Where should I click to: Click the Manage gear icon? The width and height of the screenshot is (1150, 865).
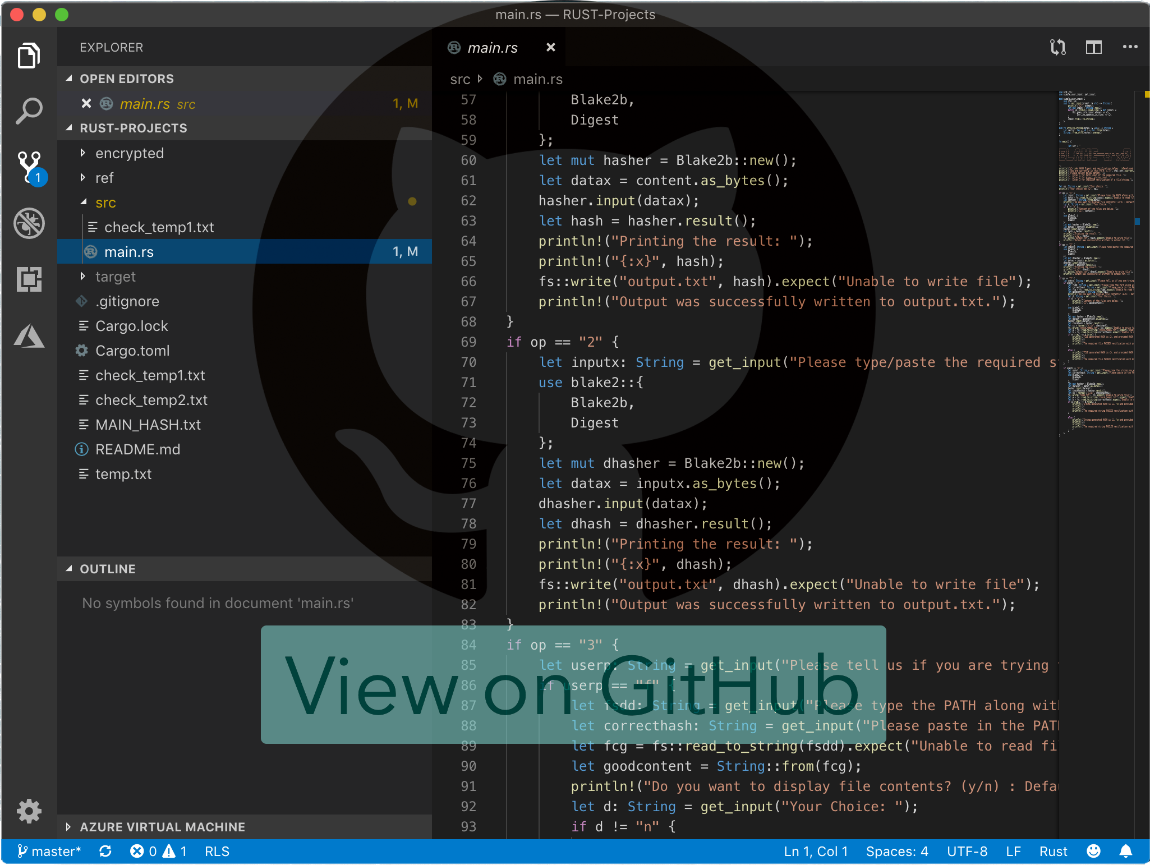point(29,811)
